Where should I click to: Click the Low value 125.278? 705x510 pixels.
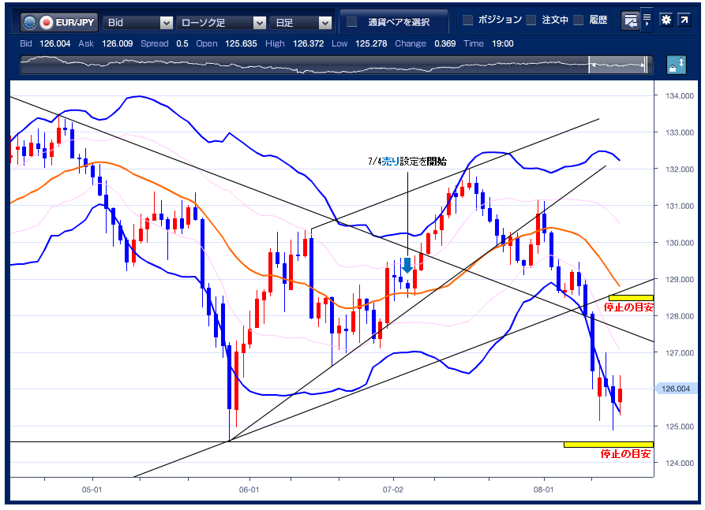point(371,43)
